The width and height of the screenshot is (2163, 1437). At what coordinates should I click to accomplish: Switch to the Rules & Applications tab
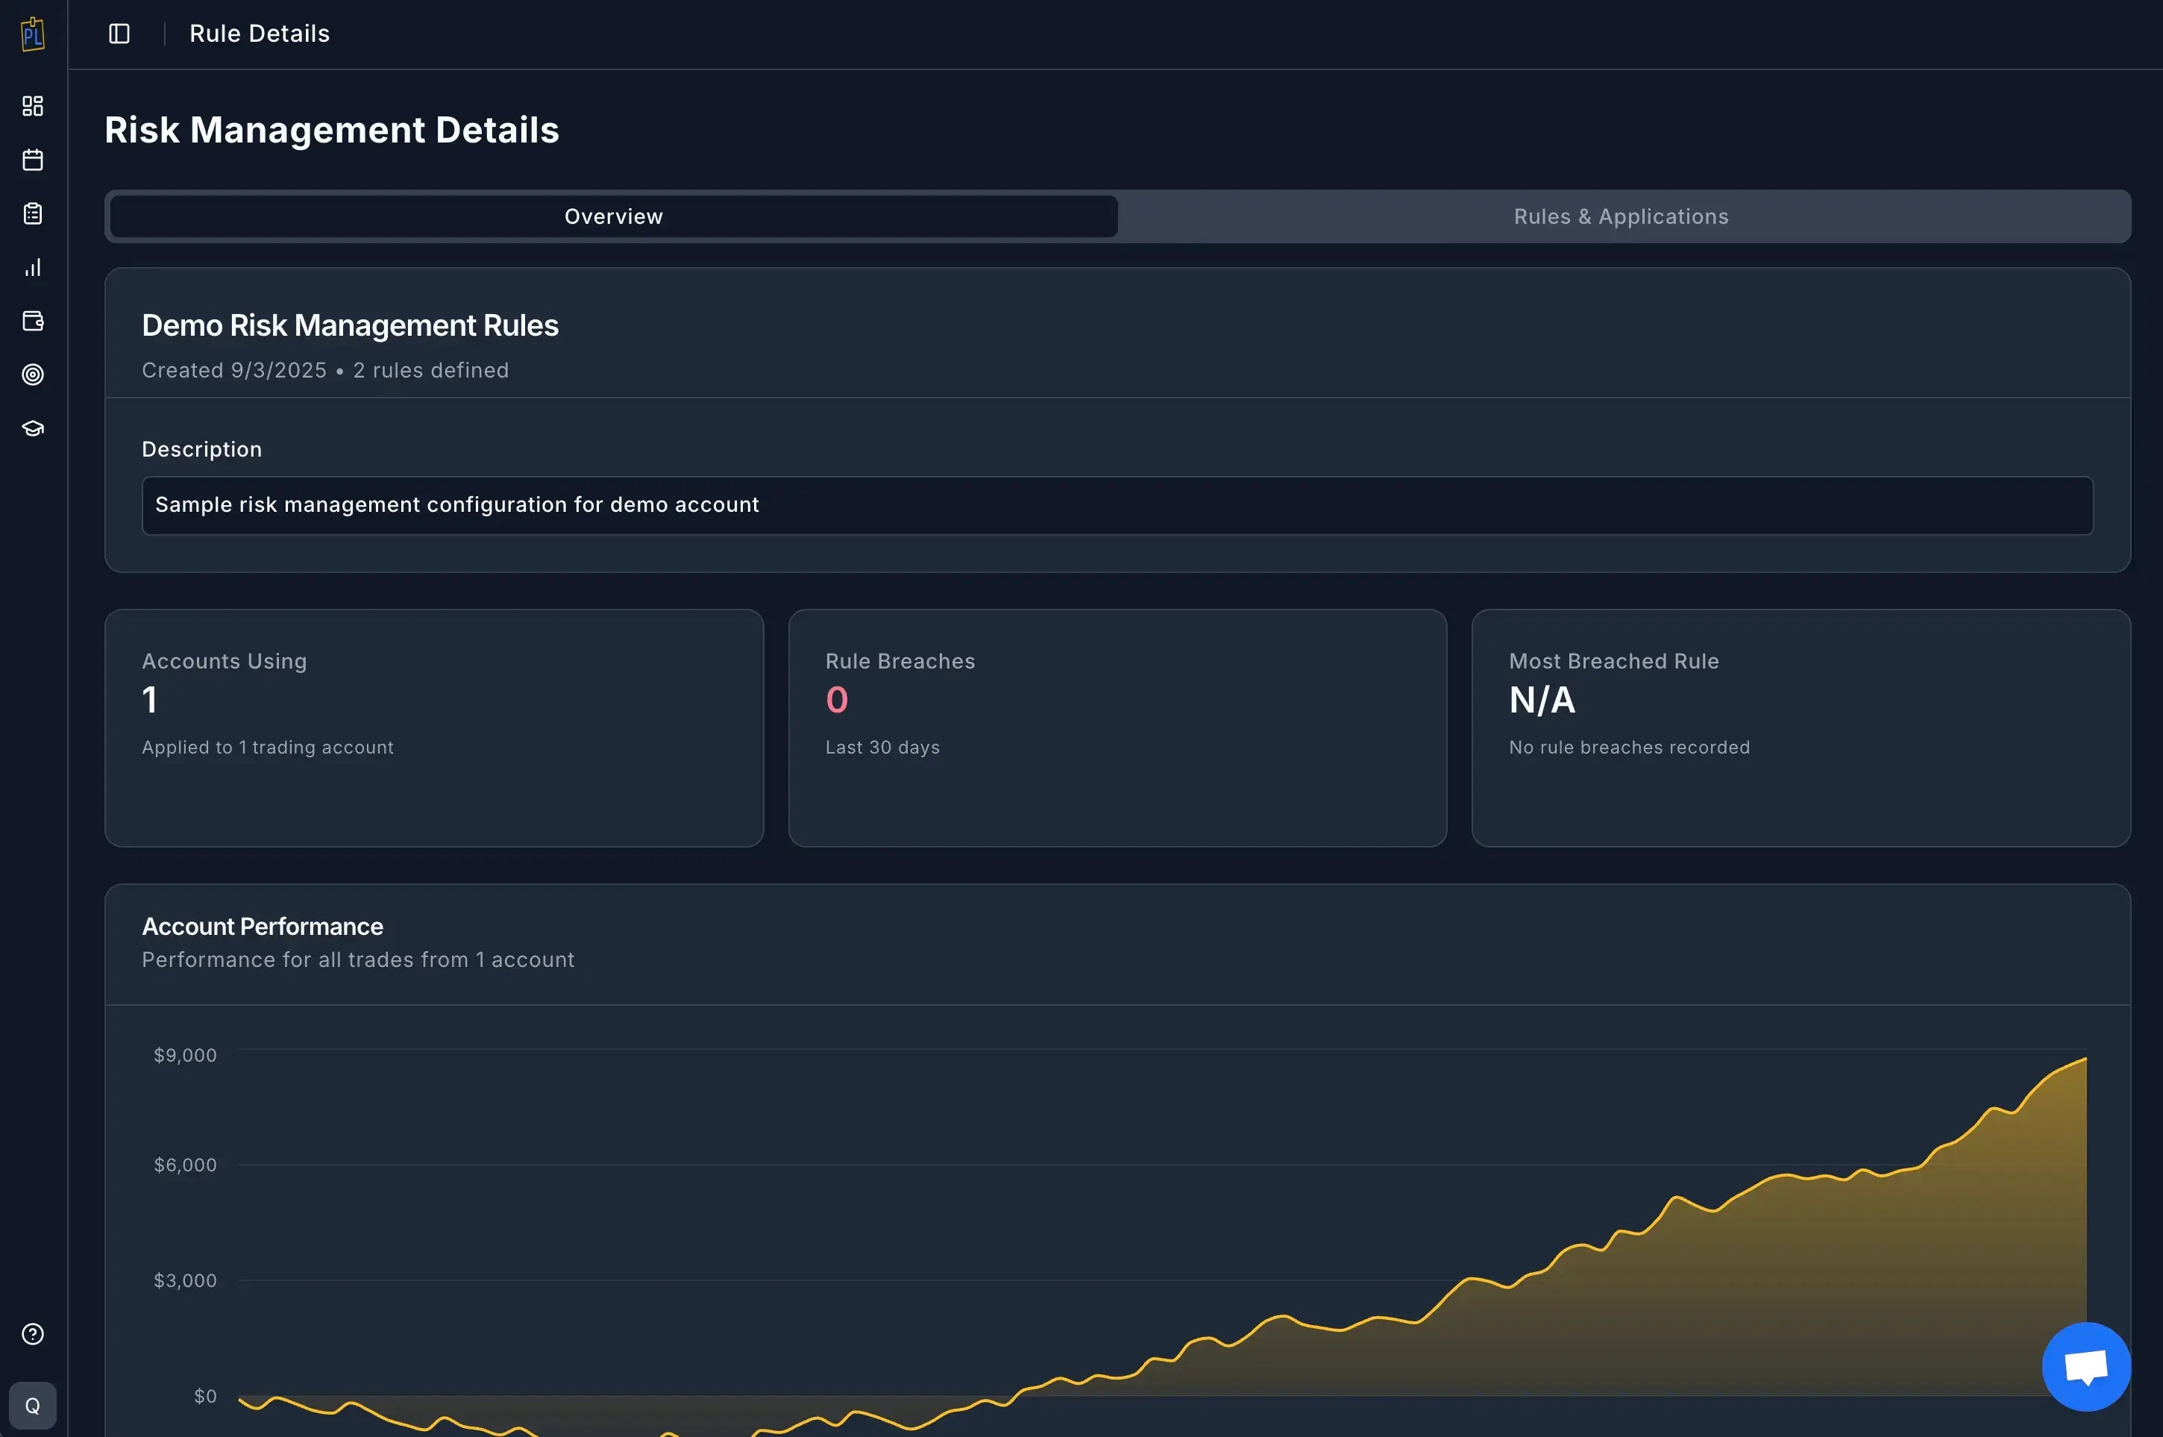coord(1621,216)
